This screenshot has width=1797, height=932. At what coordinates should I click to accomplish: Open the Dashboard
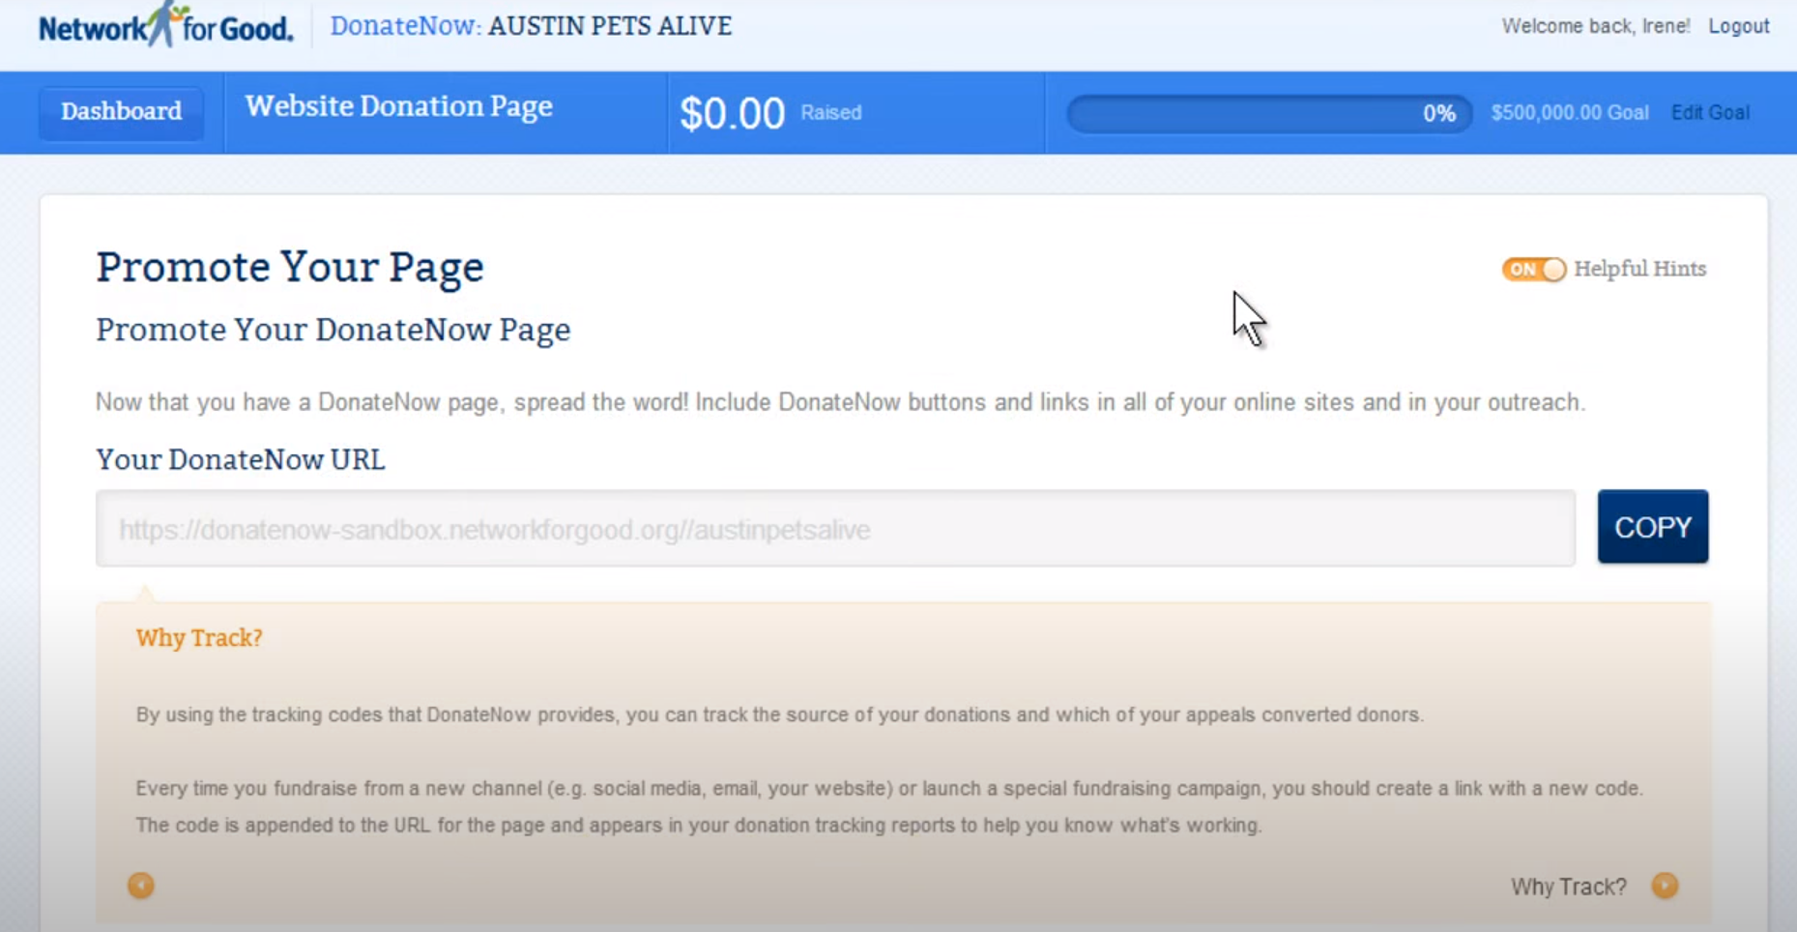121,112
